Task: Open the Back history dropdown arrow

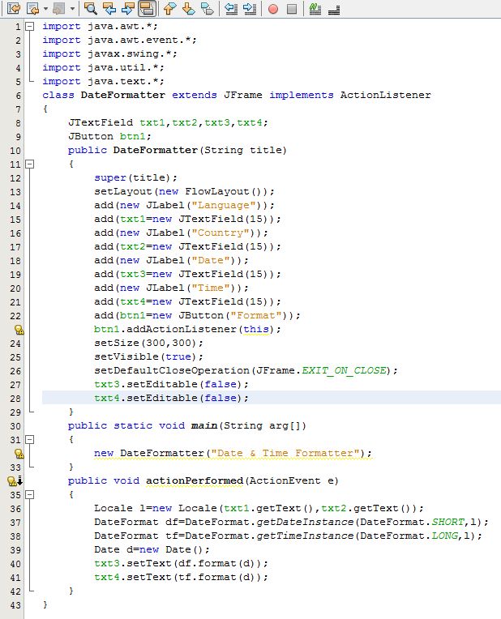Action: tap(45, 8)
